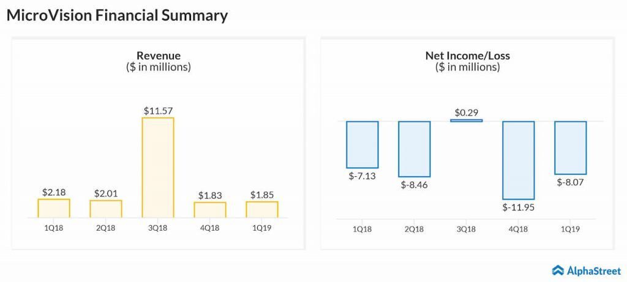Select the $-8.07 net loss label
627x282 pixels.
point(571,182)
